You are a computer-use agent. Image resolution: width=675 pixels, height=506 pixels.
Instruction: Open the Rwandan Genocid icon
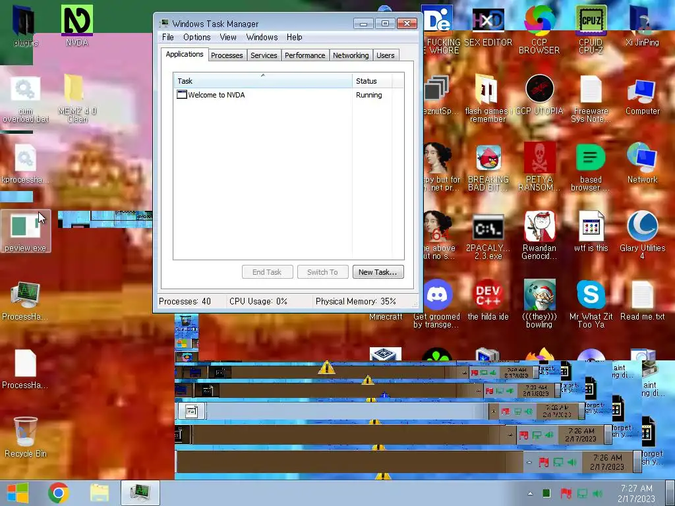click(x=539, y=236)
